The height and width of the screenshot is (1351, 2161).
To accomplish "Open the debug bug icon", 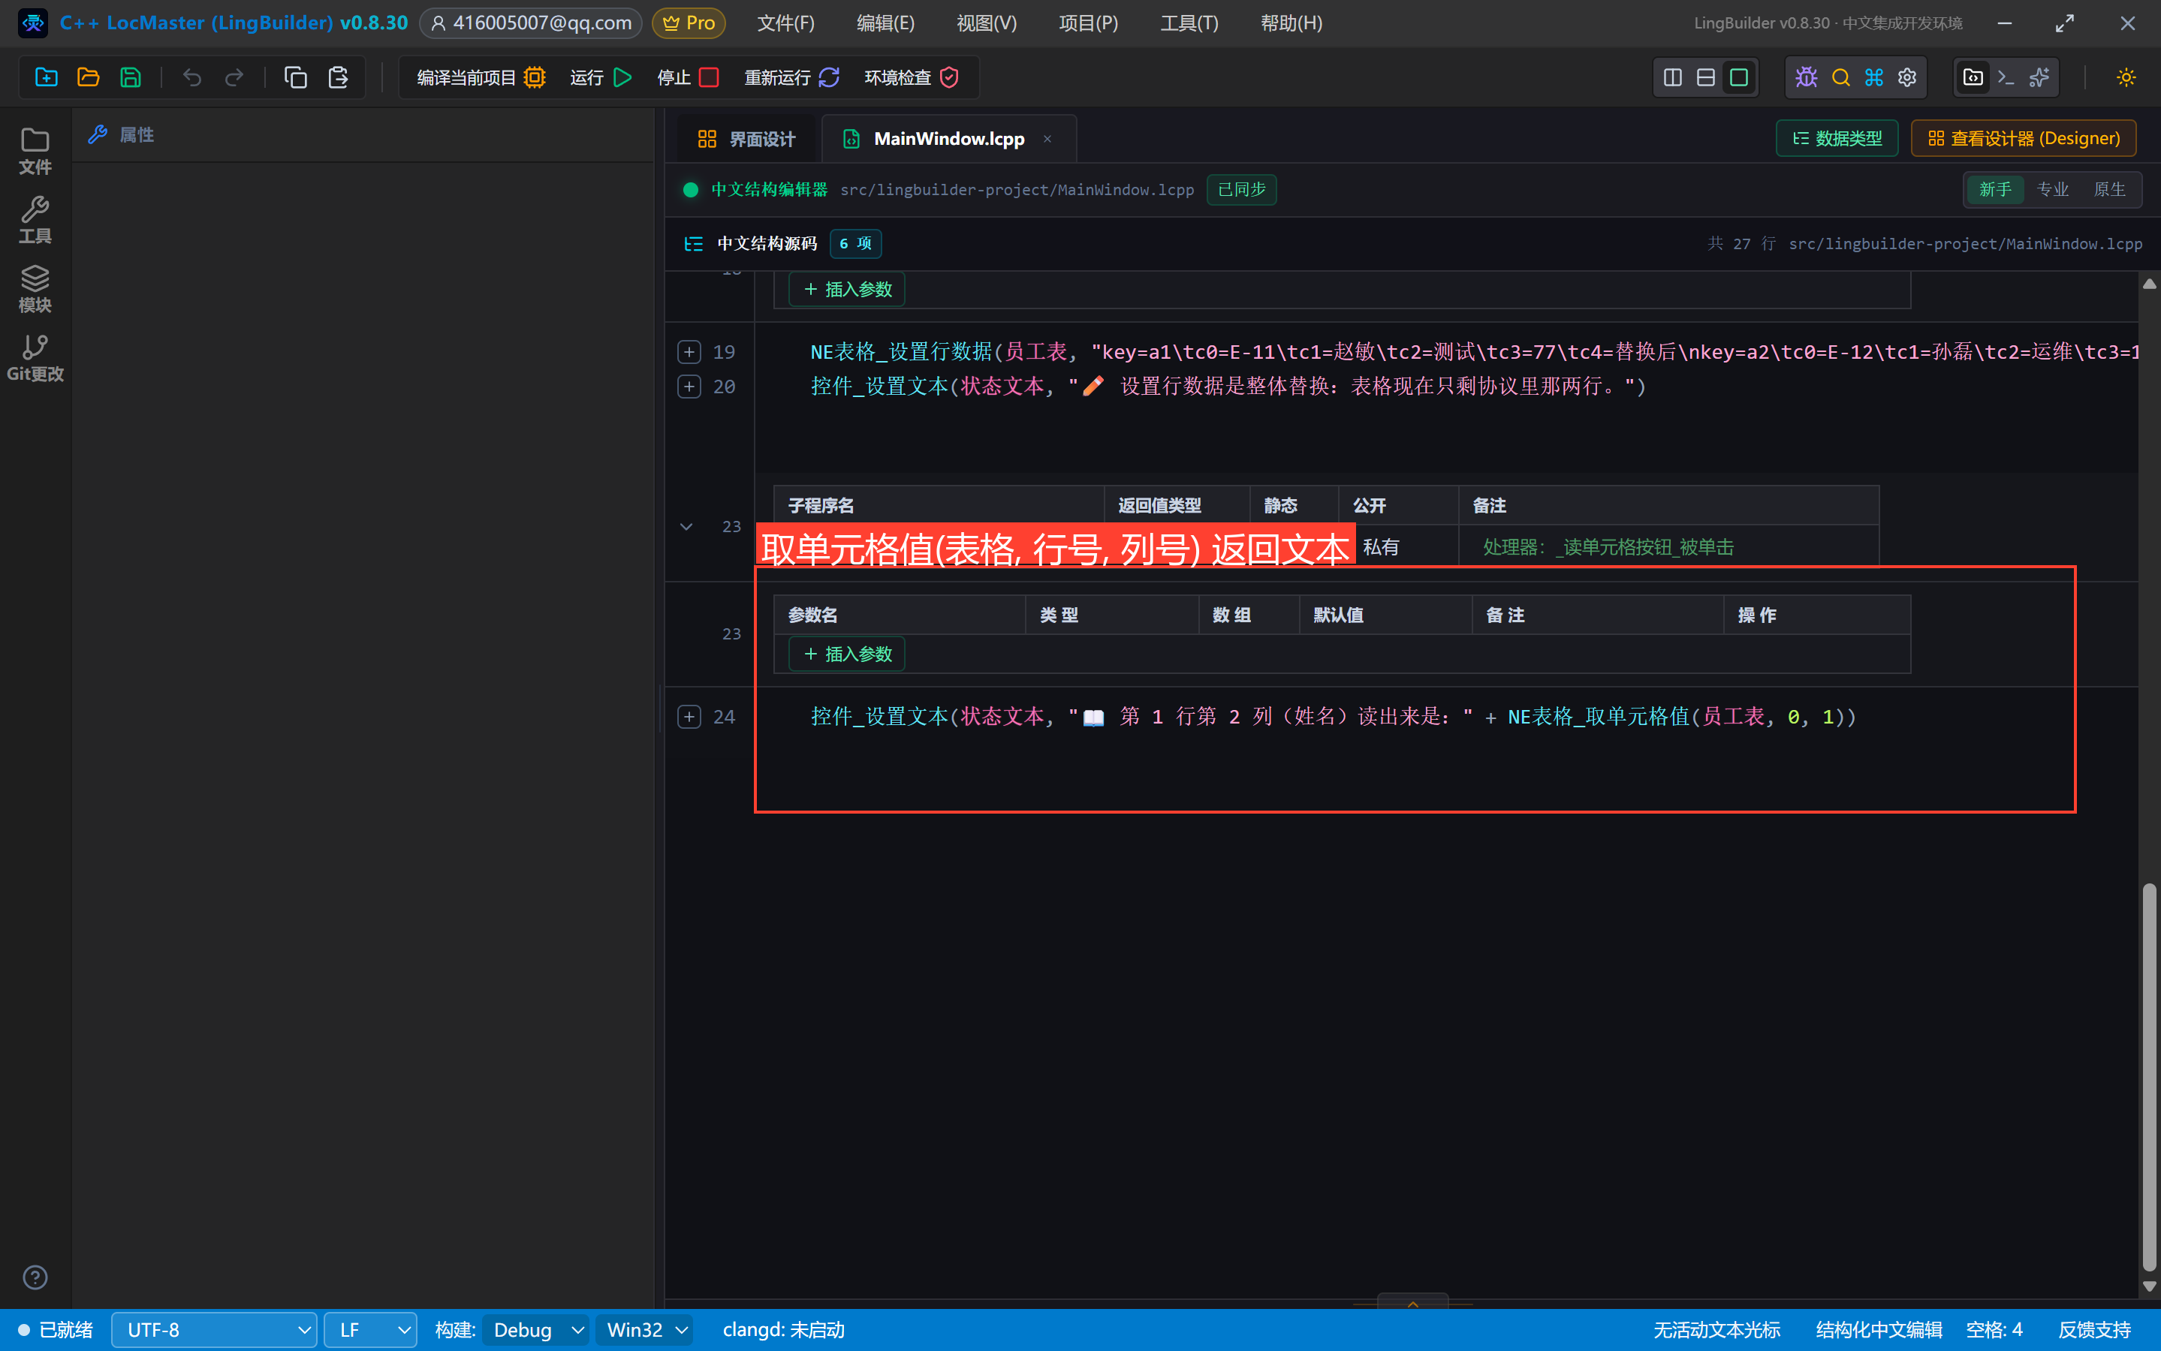I will click(1806, 78).
